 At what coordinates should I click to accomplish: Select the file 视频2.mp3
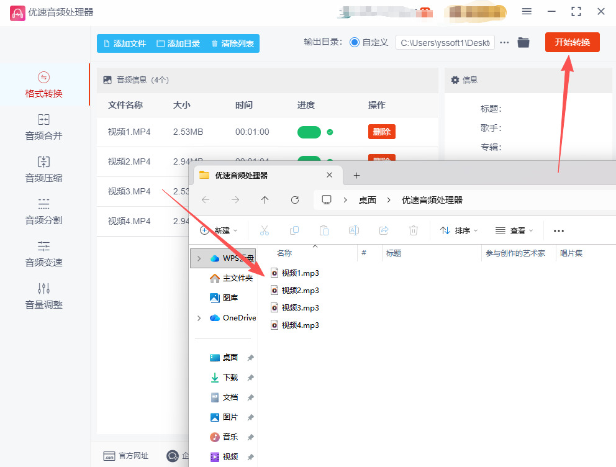click(295, 290)
